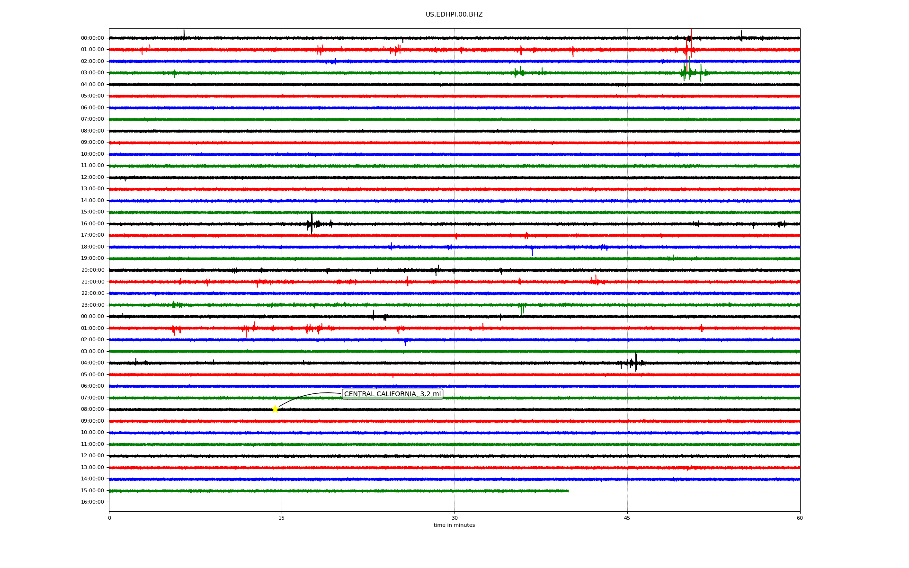Click the tall red spike near minute 50

[691, 40]
